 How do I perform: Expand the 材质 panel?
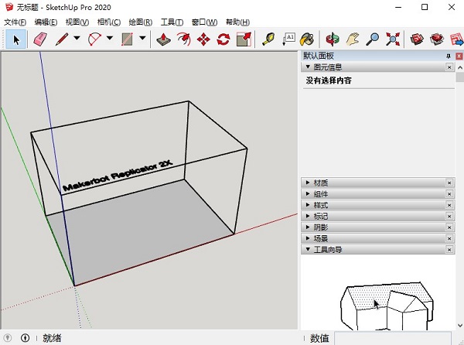[320, 183]
